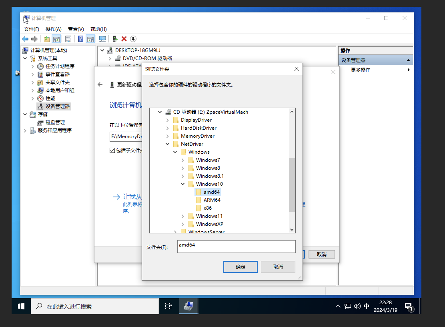Screen dimensions: 445x327
Task: Expand the DisplayDriver folder node
Action: (x=168, y=120)
